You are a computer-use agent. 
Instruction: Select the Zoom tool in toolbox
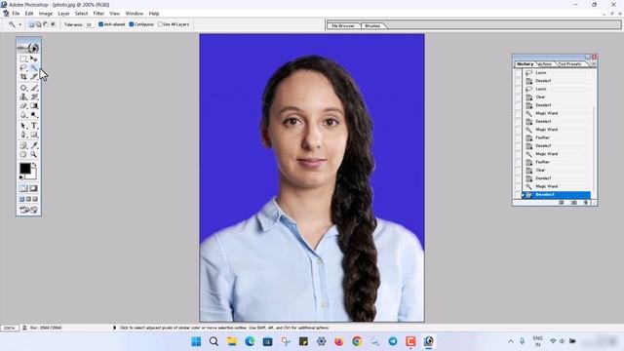[x=34, y=154]
